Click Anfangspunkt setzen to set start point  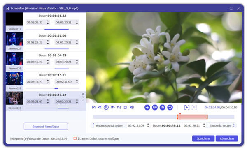[110, 125]
